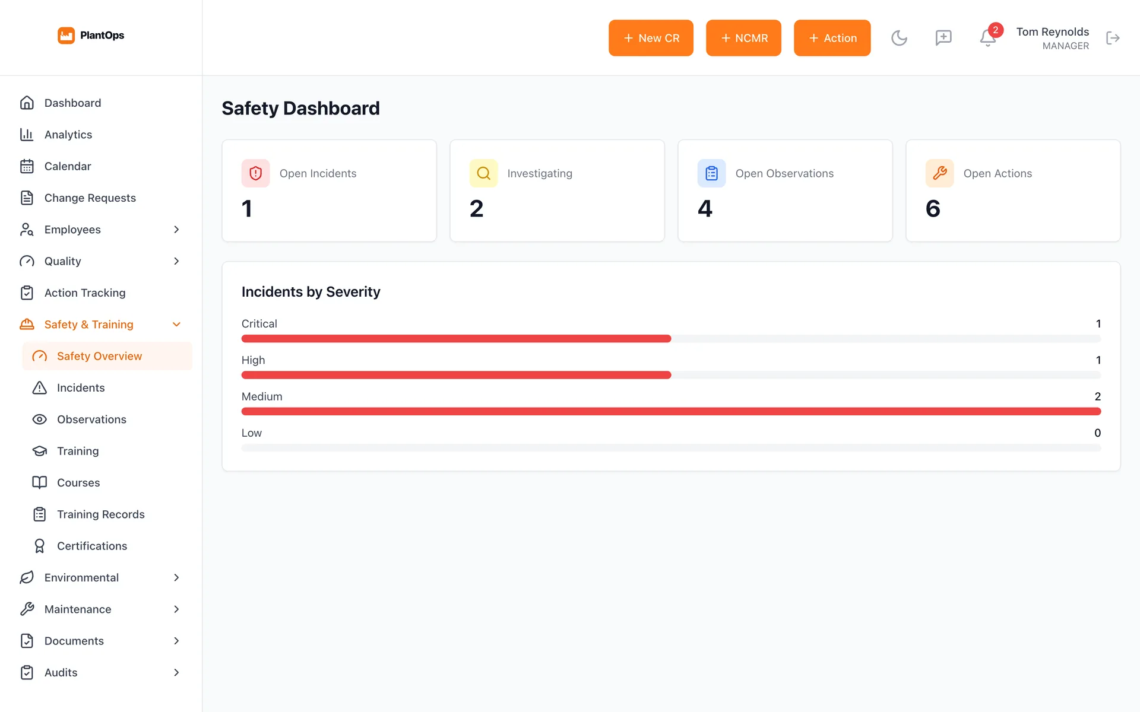Click the Medium severity bar

point(671,412)
